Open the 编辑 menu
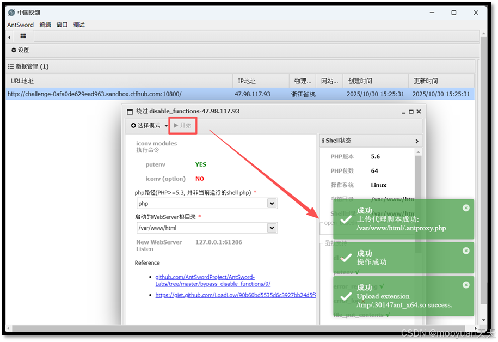Viewport: 498px width, 342px height. 45,25
